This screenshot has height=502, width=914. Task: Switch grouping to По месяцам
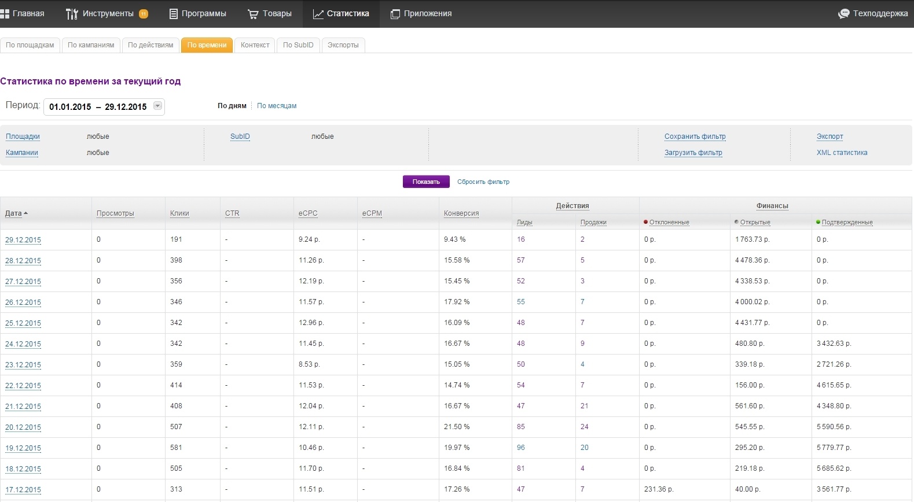(x=277, y=106)
